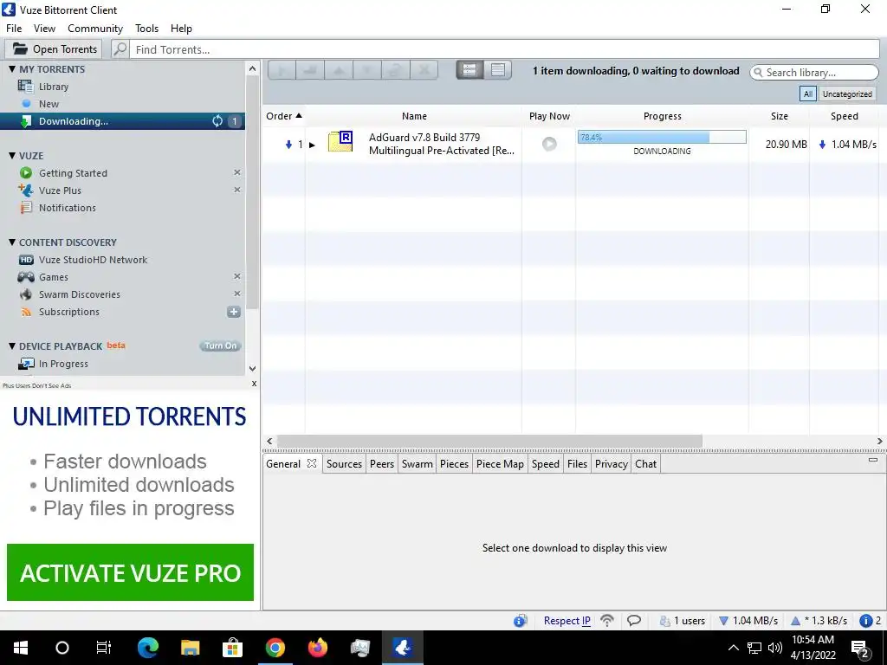Open the Vuze Plus sidebar icon

pos(25,190)
